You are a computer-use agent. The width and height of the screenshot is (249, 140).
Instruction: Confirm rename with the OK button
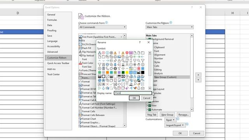click(134, 98)
